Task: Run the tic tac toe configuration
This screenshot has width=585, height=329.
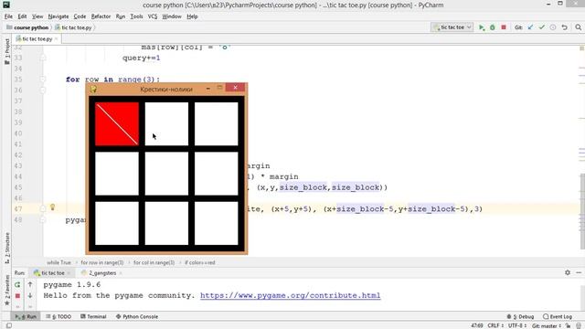Action: point(482,27)
